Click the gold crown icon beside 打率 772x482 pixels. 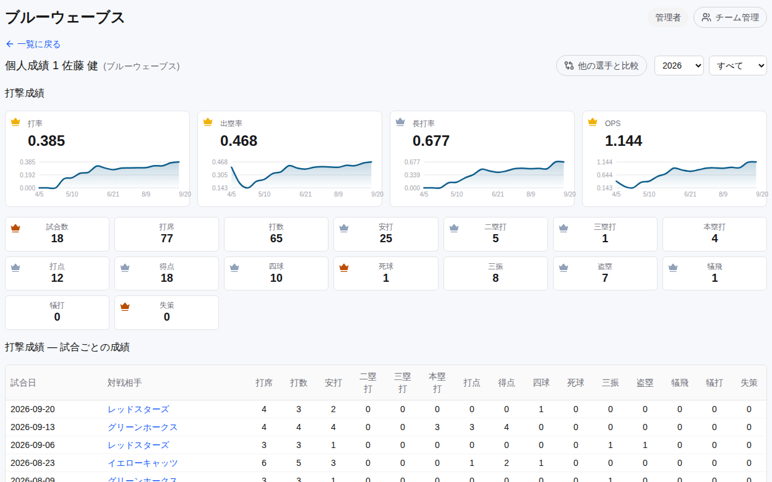click(x=15, y=122)
